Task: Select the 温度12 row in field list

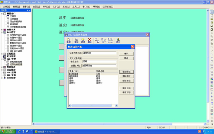Action: pos(93,83)
